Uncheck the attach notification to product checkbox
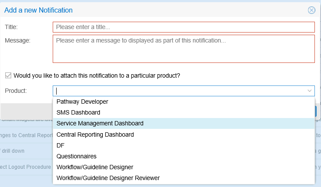The width and height of the screenshot is (321, 187). 8,75
